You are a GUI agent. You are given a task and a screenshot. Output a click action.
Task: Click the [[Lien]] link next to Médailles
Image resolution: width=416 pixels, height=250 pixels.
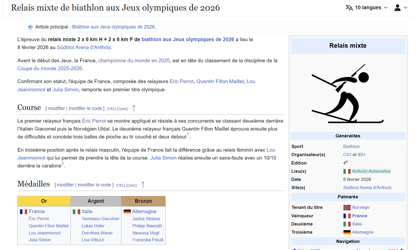132,185
